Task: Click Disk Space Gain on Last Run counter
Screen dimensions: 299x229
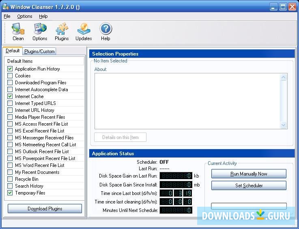Action: [x=176, y=175]
